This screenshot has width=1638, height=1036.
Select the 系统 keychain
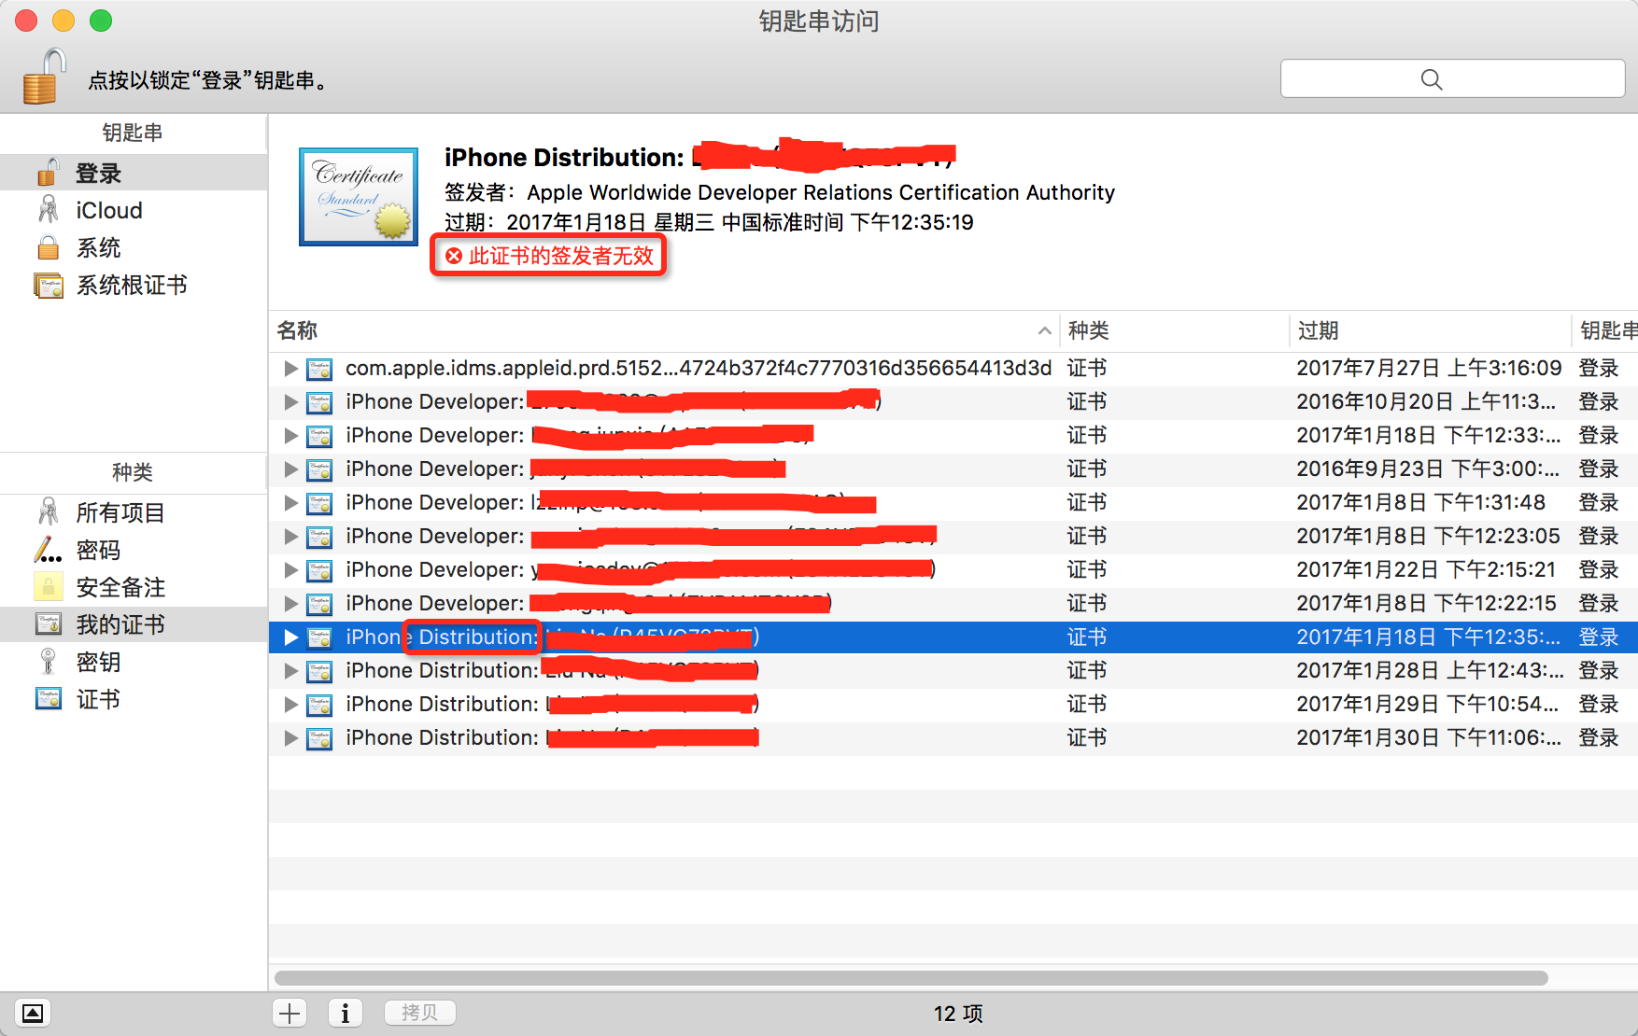tap(134, 248)
